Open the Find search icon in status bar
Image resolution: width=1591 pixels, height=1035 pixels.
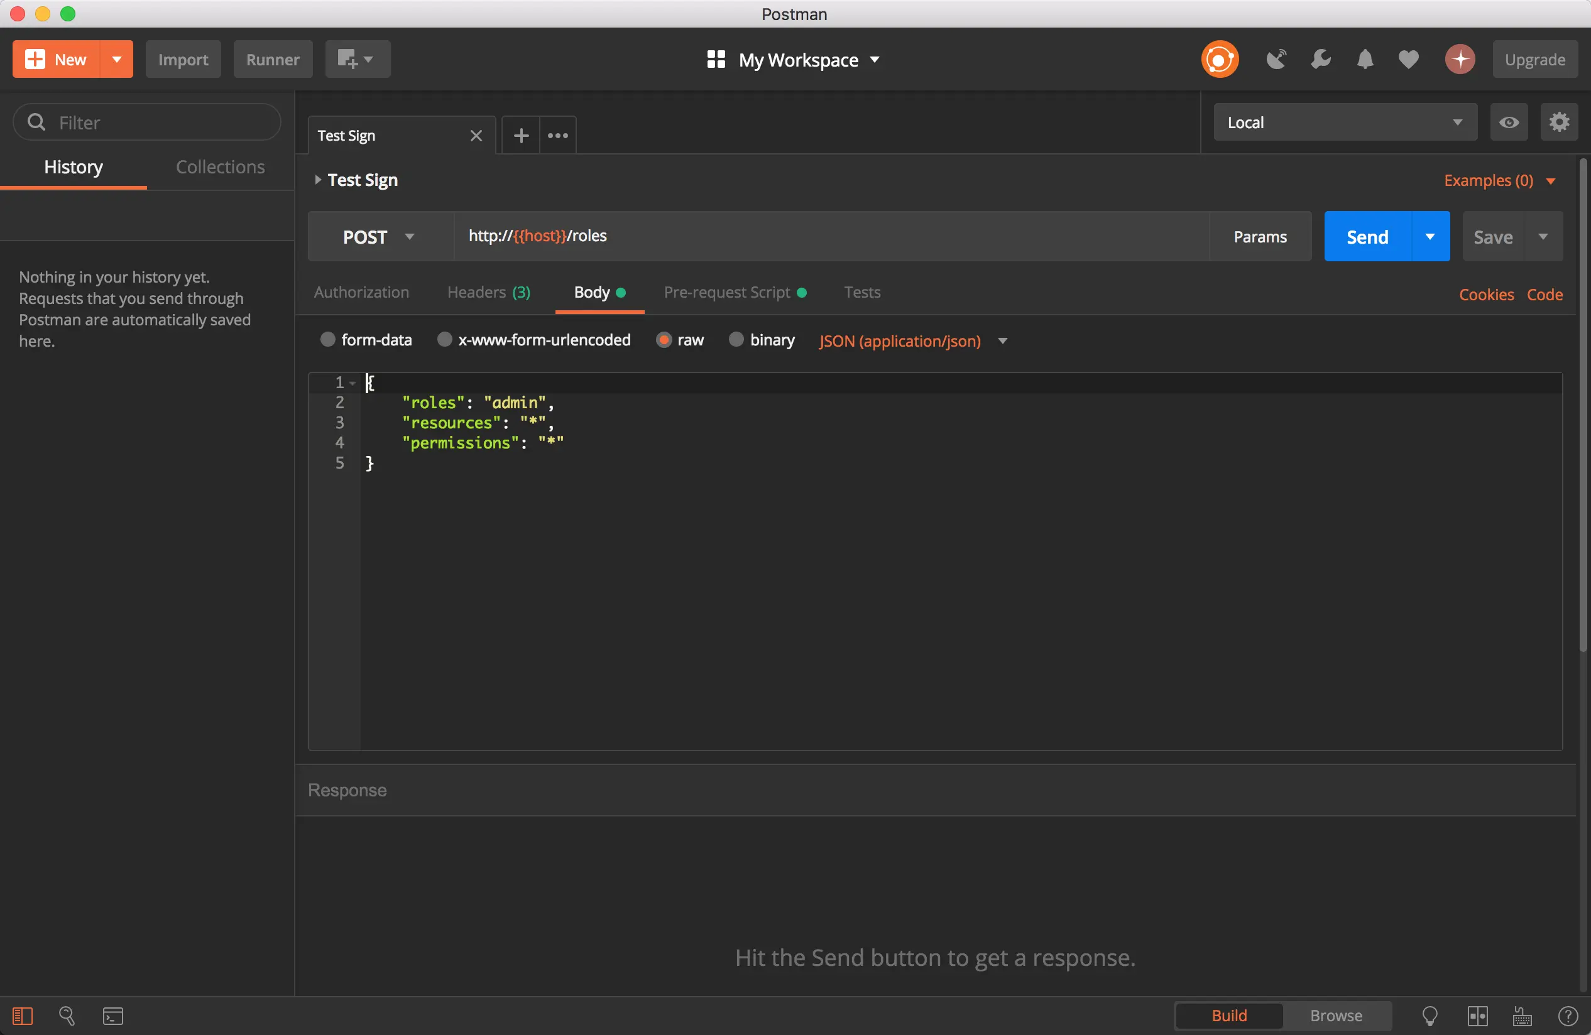[x=66, y=1016]
